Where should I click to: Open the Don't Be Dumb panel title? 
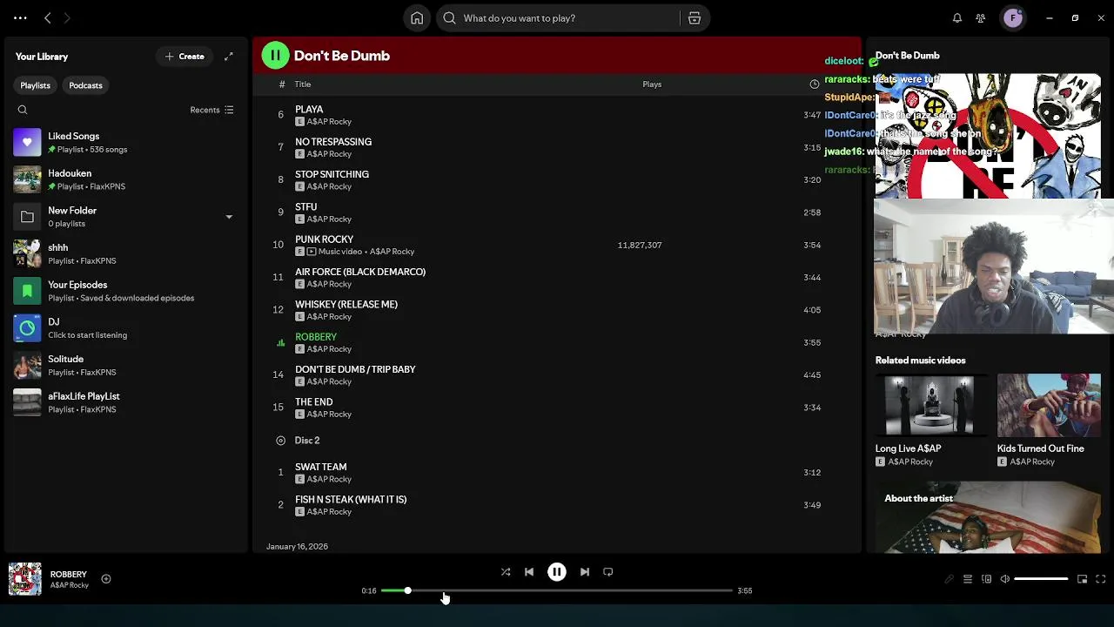908,56
